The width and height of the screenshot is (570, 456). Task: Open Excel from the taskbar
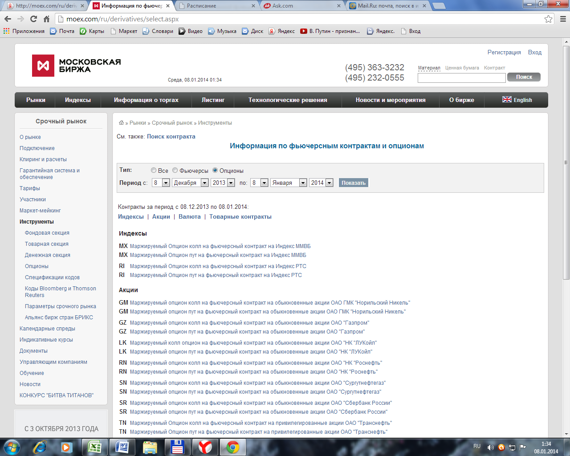(94, 447)
